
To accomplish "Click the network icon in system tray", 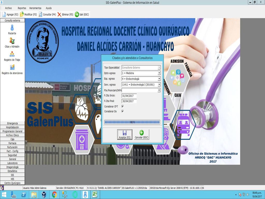I will 244,195.
